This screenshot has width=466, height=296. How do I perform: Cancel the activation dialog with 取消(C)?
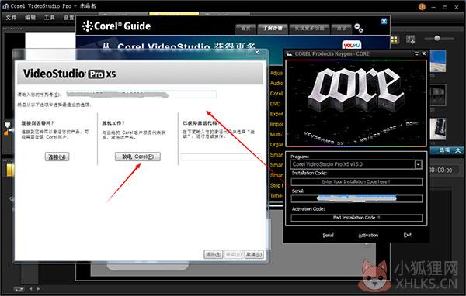point(254,254)
